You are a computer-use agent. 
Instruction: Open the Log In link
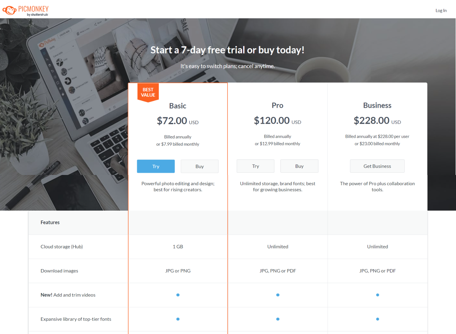click(x=441, y=11)
